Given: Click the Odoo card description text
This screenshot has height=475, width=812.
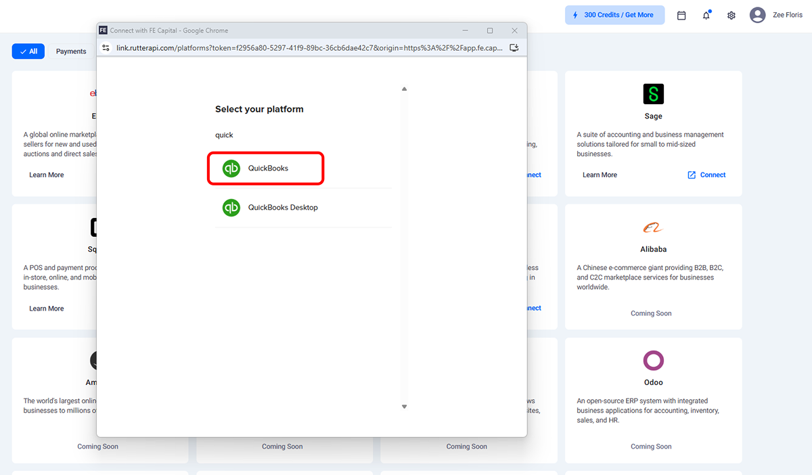Looking at the screenshot, I should [x=648, y=411].
